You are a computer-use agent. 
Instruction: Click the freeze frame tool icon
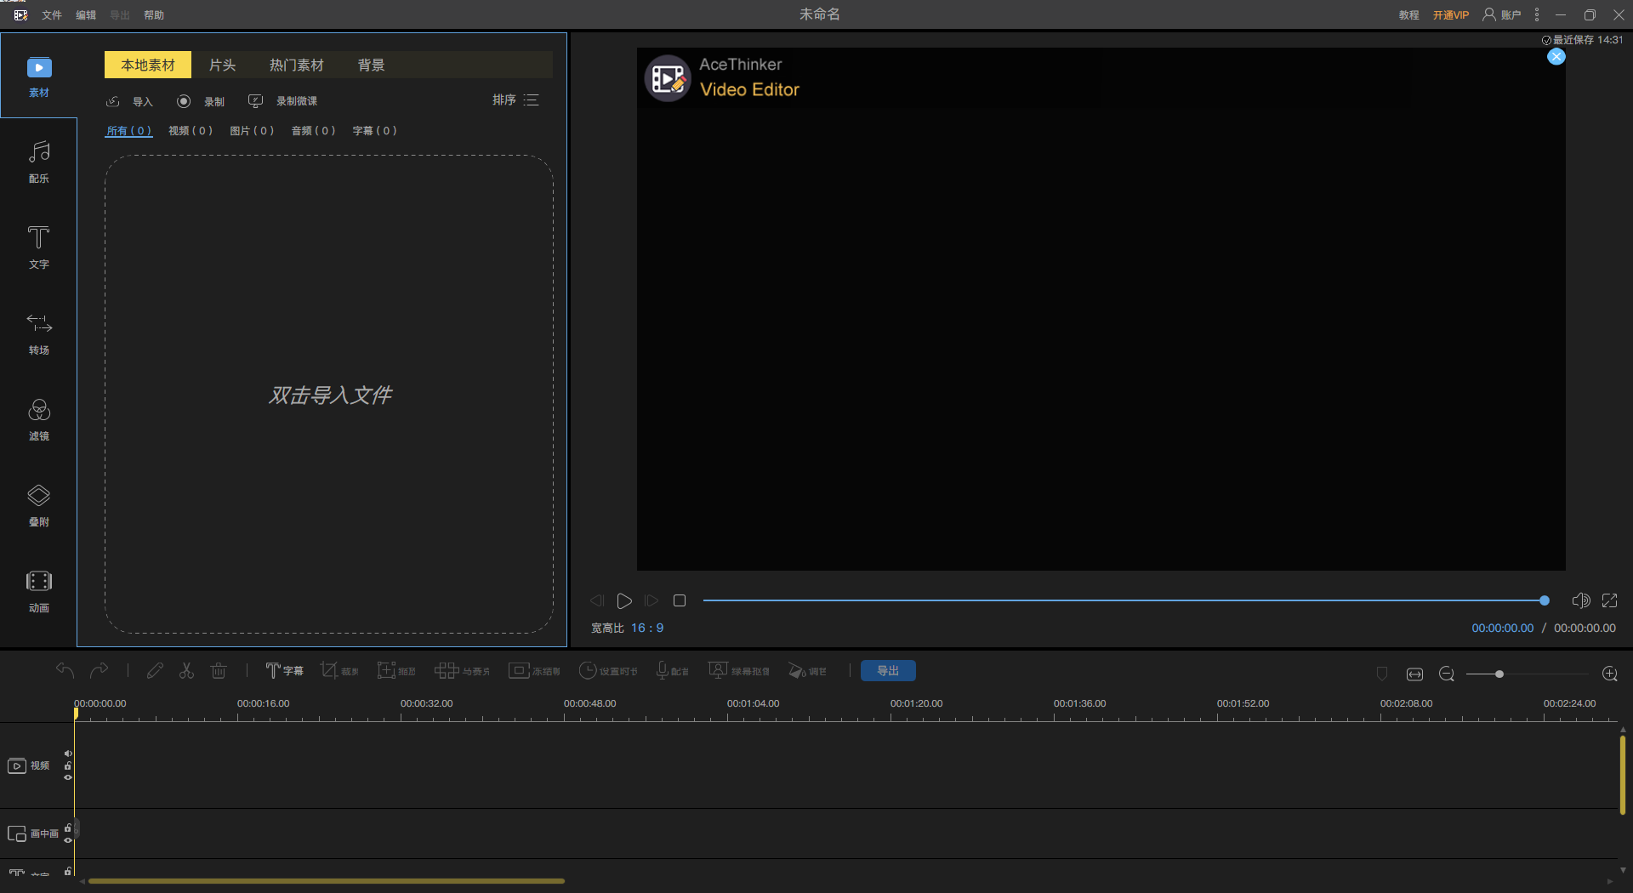tap(534, 671)
